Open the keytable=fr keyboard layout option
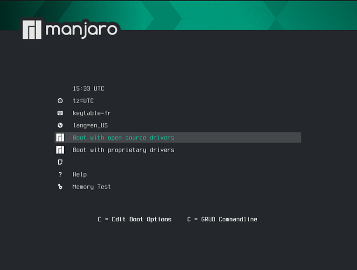357x270 pixels. [92, 113]
